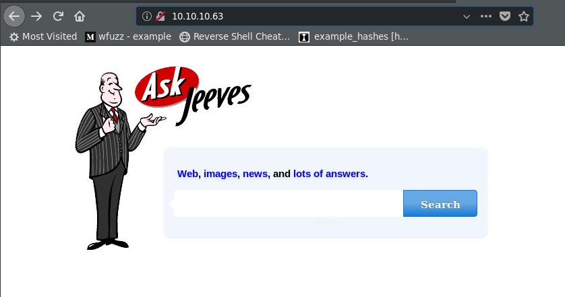Go back with the browser back arrow
565x297 pixels.
(14, 16)
